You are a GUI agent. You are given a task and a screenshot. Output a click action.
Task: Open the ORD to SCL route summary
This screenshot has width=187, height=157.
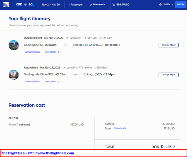pyautogui.click(x=25, y=4)
